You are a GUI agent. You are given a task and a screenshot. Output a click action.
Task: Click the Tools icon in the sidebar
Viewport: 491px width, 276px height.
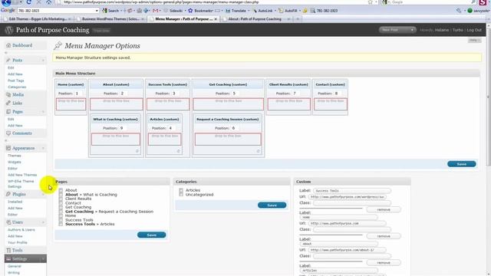tap(8, 251)
